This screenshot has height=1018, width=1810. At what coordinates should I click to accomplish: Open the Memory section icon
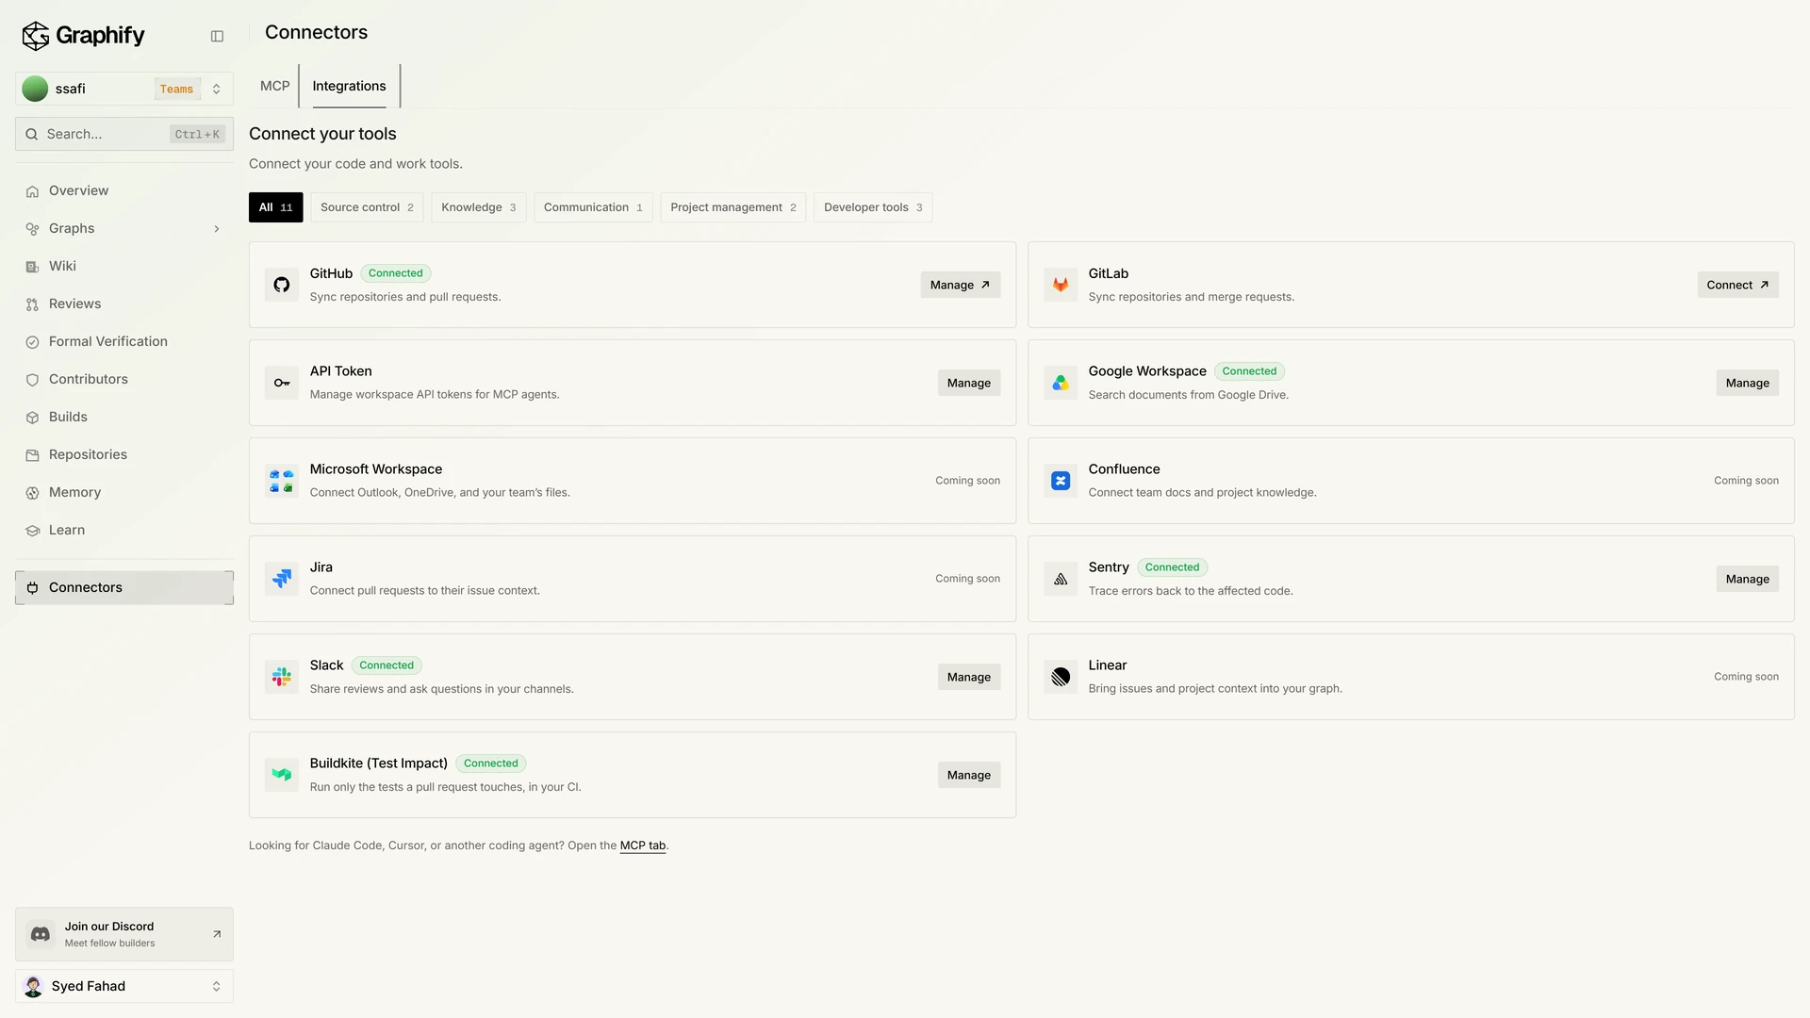(x=32, y=493)
